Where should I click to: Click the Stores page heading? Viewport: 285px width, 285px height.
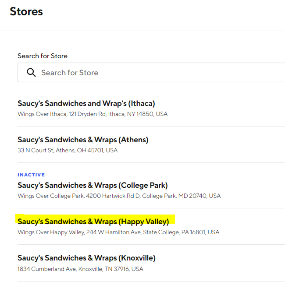tap(26, 11)
